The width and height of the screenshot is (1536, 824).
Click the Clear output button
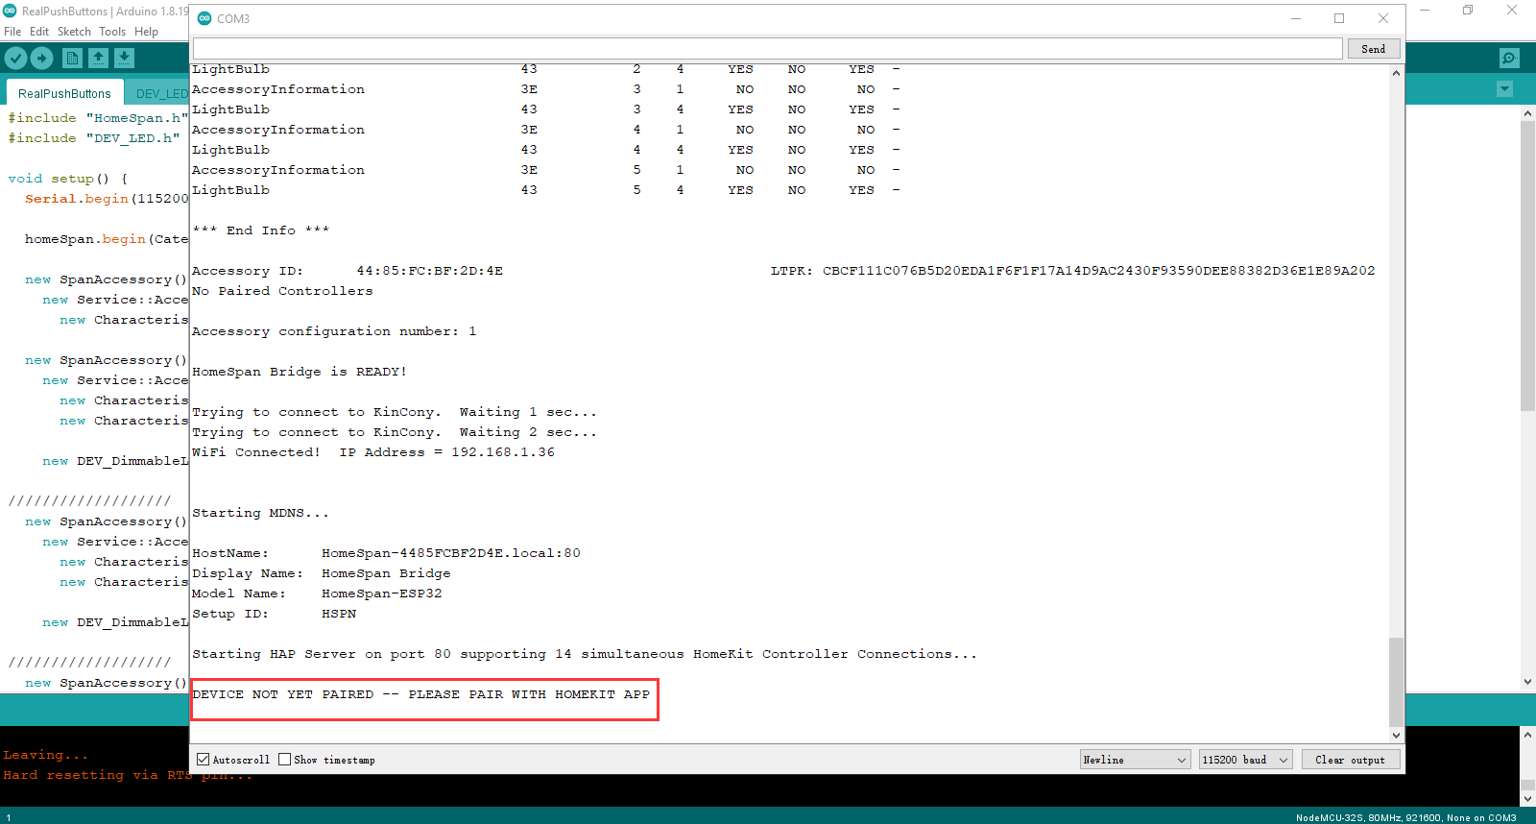pyautogui.click(x=1350, y=760)
